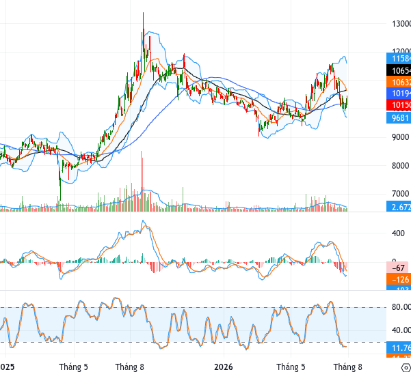This screenshot has width=411, height=372.
Task: Click the blue 11.76 stochastic value label
Action: (399, 347)
